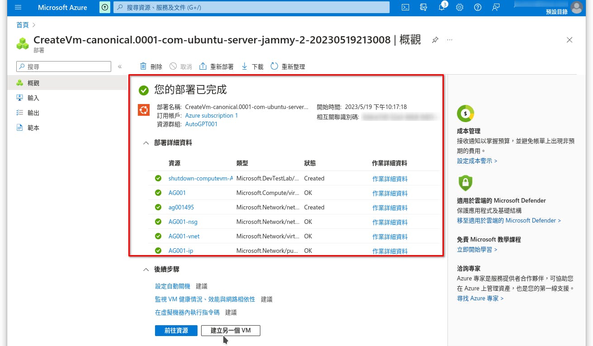
Task: Select 輸出 in the left menu
Action: (x=67, y=113)
